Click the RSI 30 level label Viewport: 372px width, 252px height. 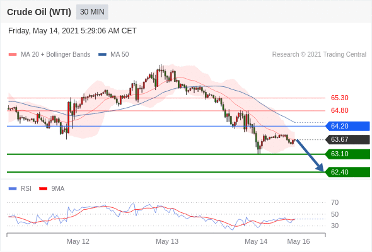tap(335, 226)
